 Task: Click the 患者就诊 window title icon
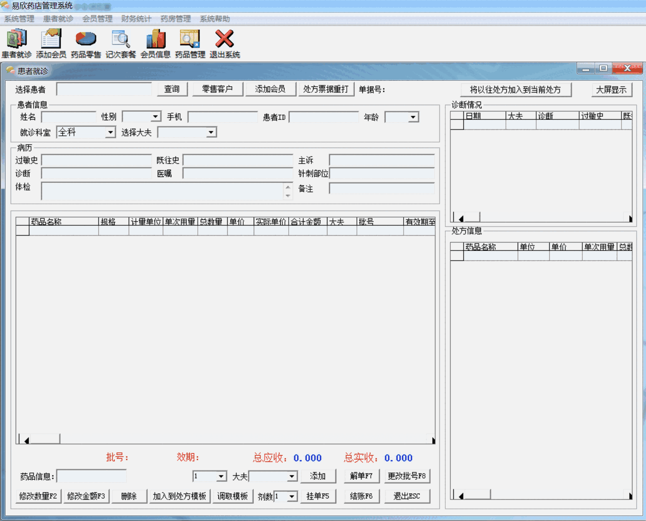coord(10,71)
